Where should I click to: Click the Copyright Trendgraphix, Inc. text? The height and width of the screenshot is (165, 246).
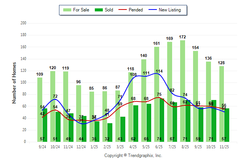pyautogui.click(x=133, y=155)
